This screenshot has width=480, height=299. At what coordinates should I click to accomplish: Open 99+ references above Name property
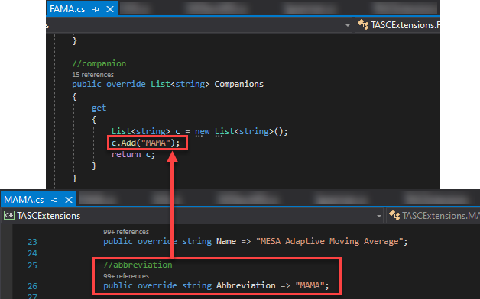point(126,232)
